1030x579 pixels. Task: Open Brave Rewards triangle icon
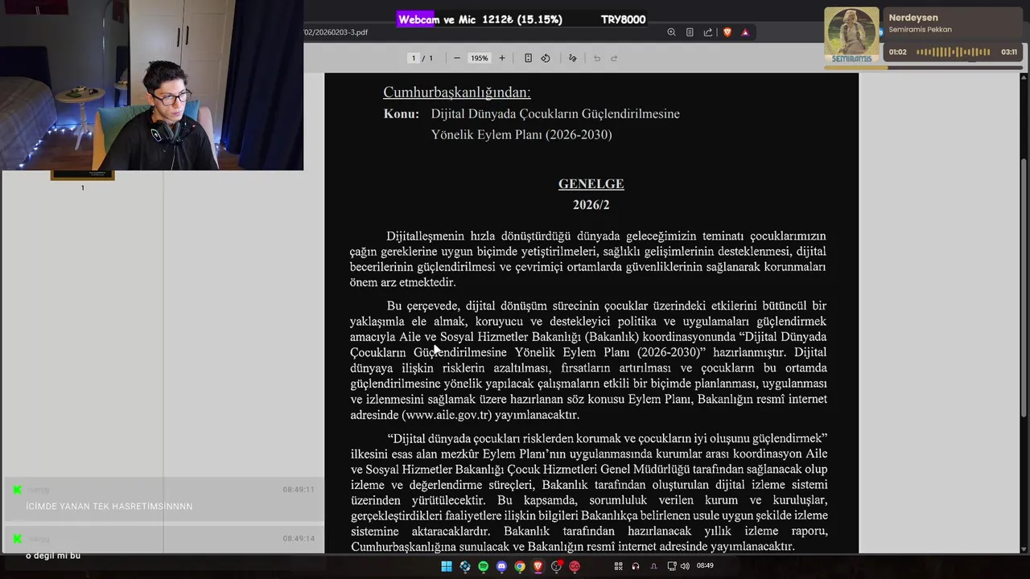(x=745, y=32)
